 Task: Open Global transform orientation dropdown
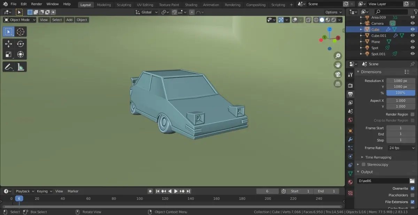147,12
